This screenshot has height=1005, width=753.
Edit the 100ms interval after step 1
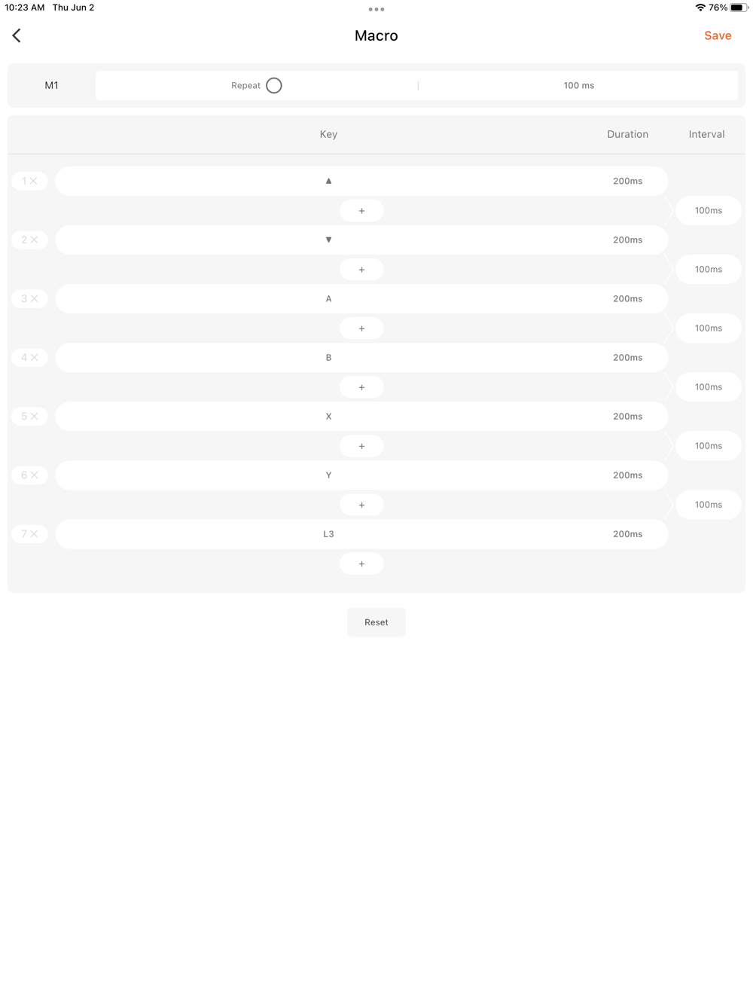coord(709,210)
